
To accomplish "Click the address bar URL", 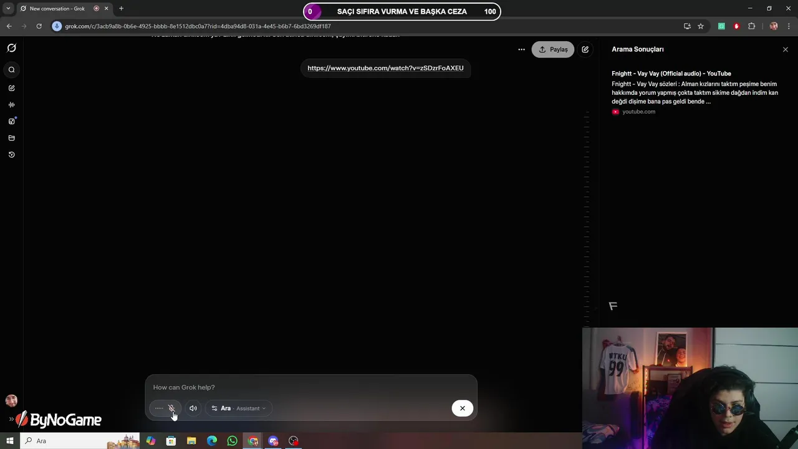I will 198,26.
